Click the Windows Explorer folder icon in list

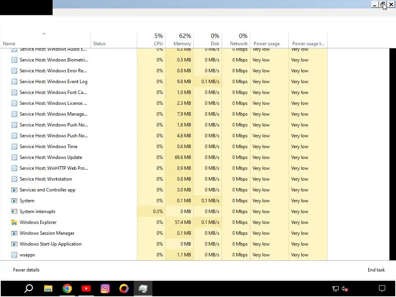(x=14, y=222)
